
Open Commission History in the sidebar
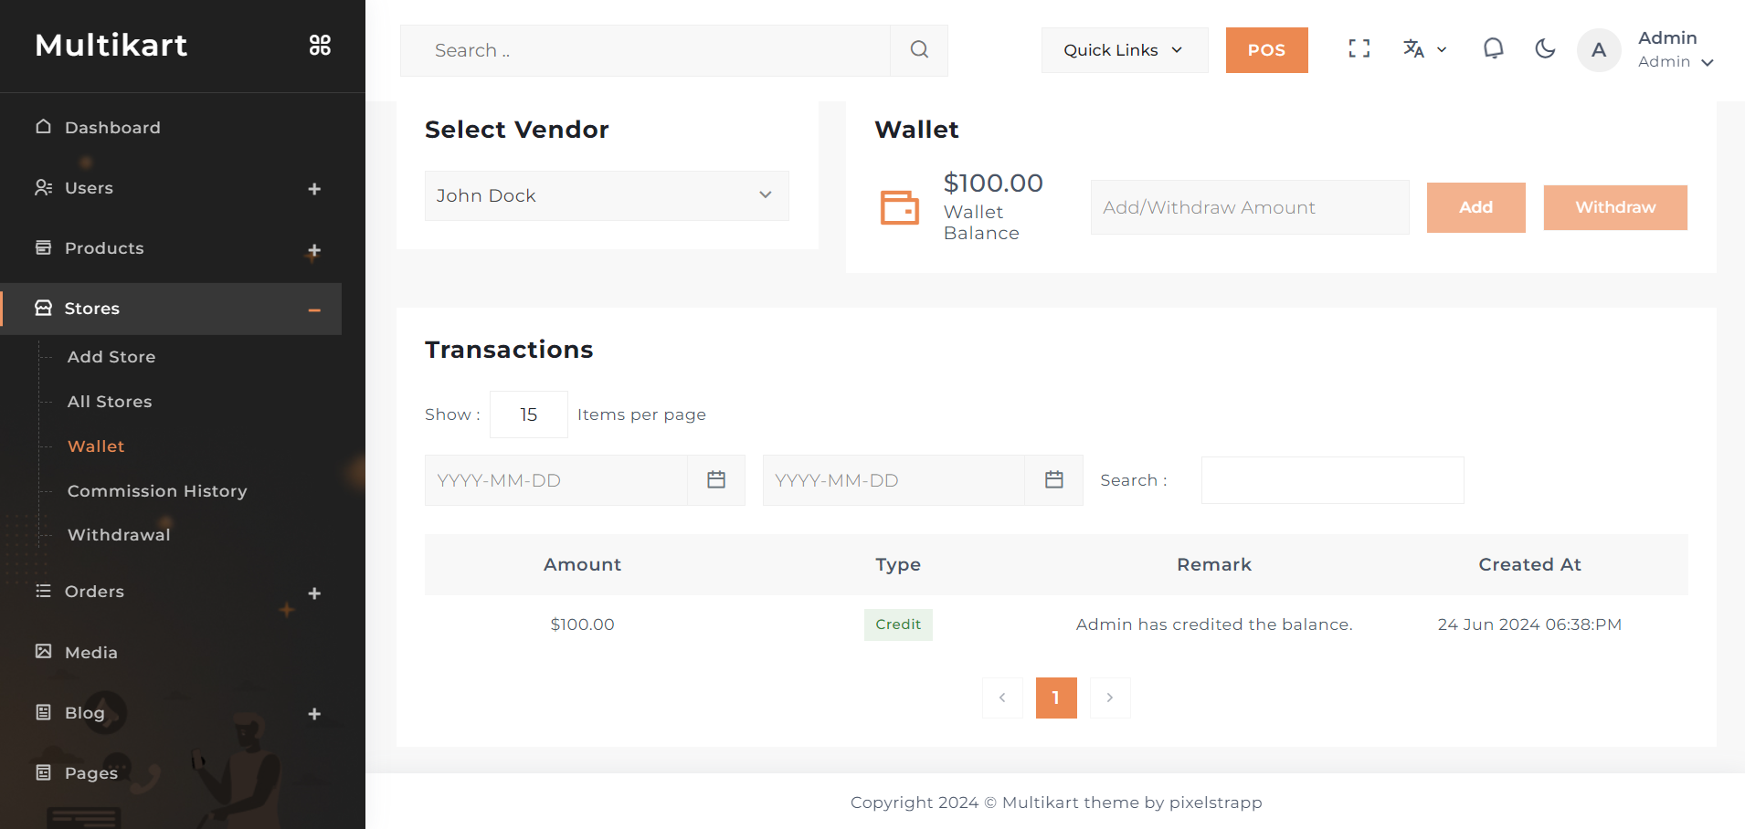(157, 491)
